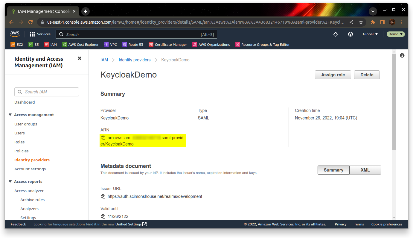Open the Chrome profile avatar
This screenshot has width=413, height=238.
point(392,22)
